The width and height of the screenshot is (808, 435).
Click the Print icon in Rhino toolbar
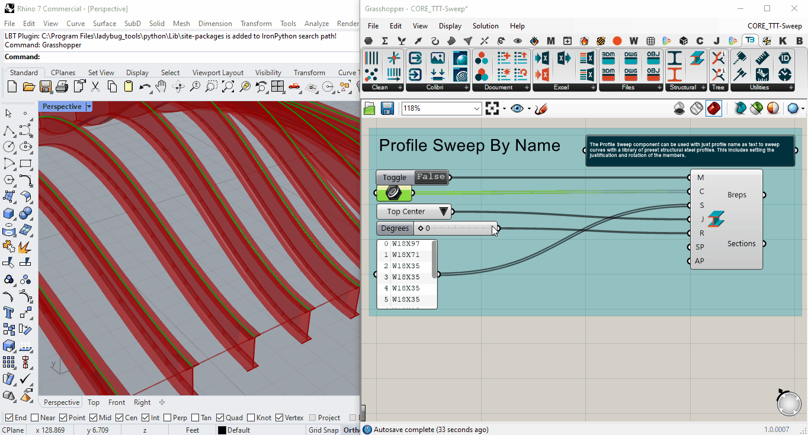[62, 87]
